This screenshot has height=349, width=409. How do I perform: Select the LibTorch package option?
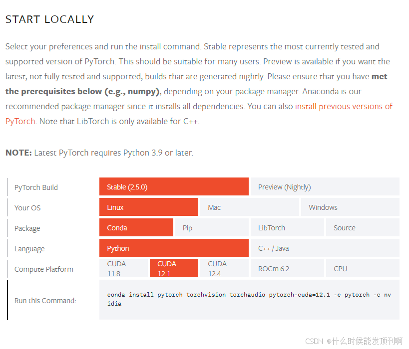point(287,228)
